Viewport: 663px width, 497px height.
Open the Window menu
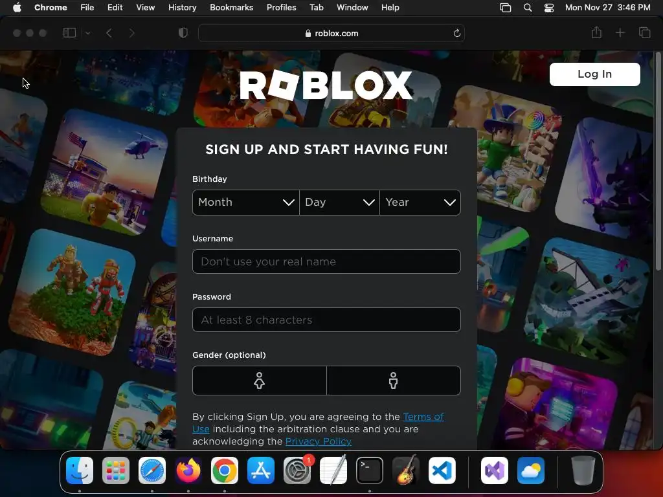(x=352, y=7)
